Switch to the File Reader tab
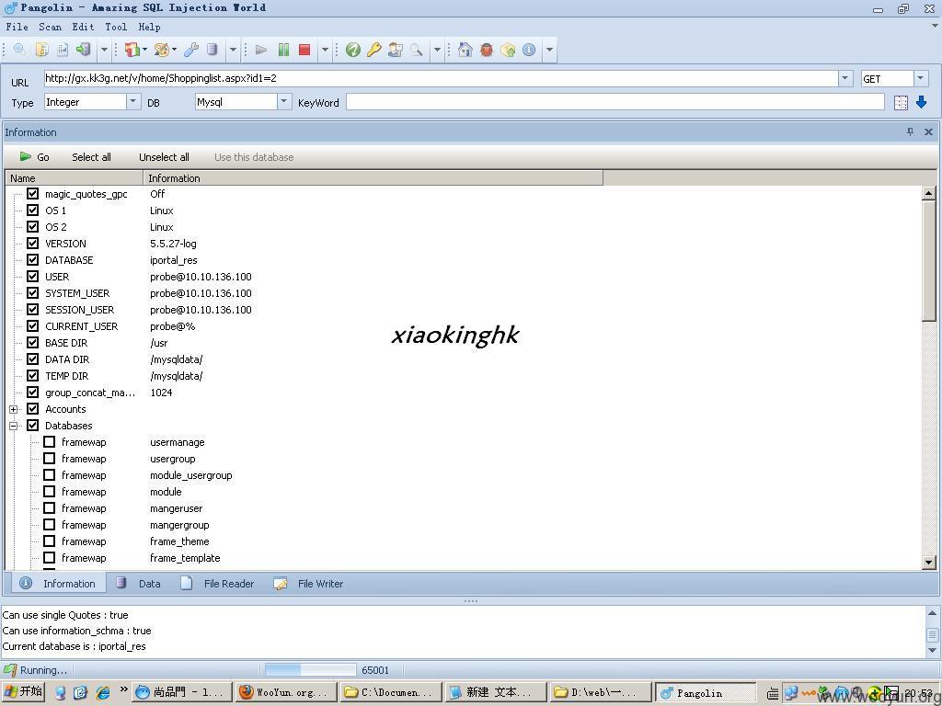 tap(217, 583)
